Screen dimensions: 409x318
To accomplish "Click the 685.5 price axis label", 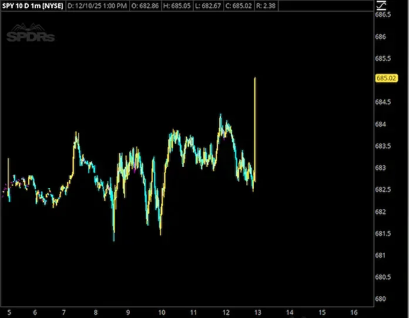I will pos(383,58).
